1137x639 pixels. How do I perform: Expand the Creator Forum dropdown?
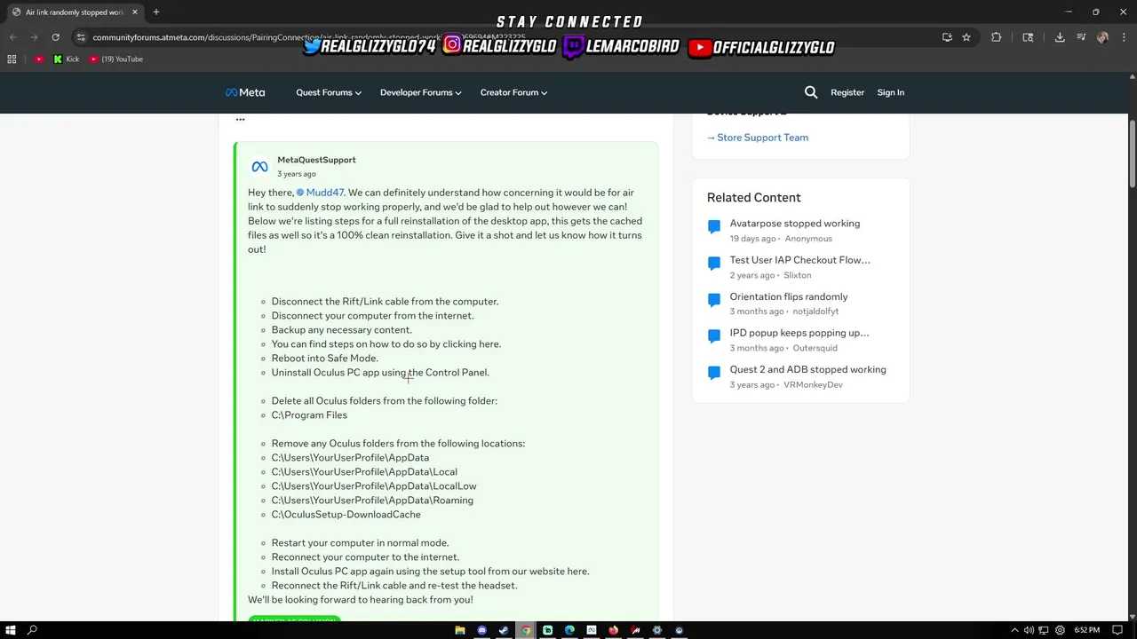click(513, 92)
